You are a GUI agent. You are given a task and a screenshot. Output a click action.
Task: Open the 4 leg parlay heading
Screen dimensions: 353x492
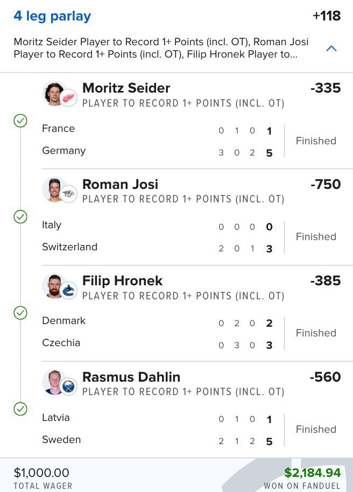52,16
